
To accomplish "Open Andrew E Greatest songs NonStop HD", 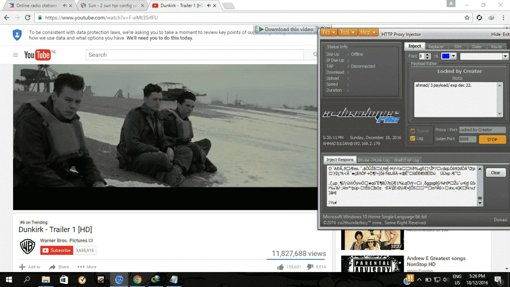I will (x=436, y=261).
